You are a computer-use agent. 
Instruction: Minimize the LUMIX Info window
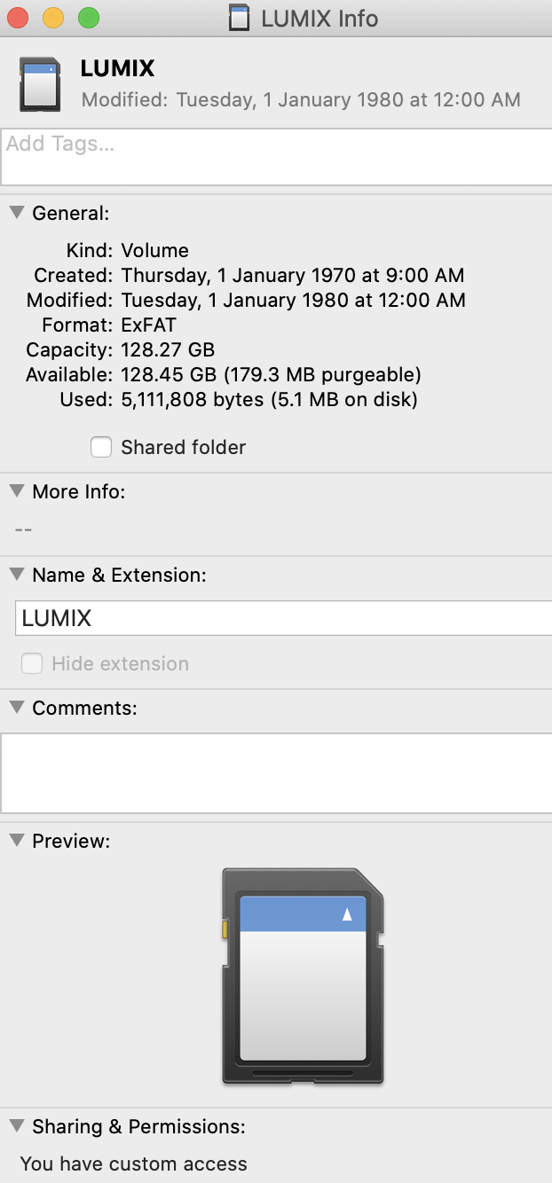coord(53,18)
